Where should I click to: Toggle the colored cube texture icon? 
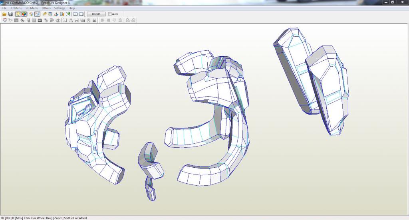pyautogui.click(x=24, y=14)
